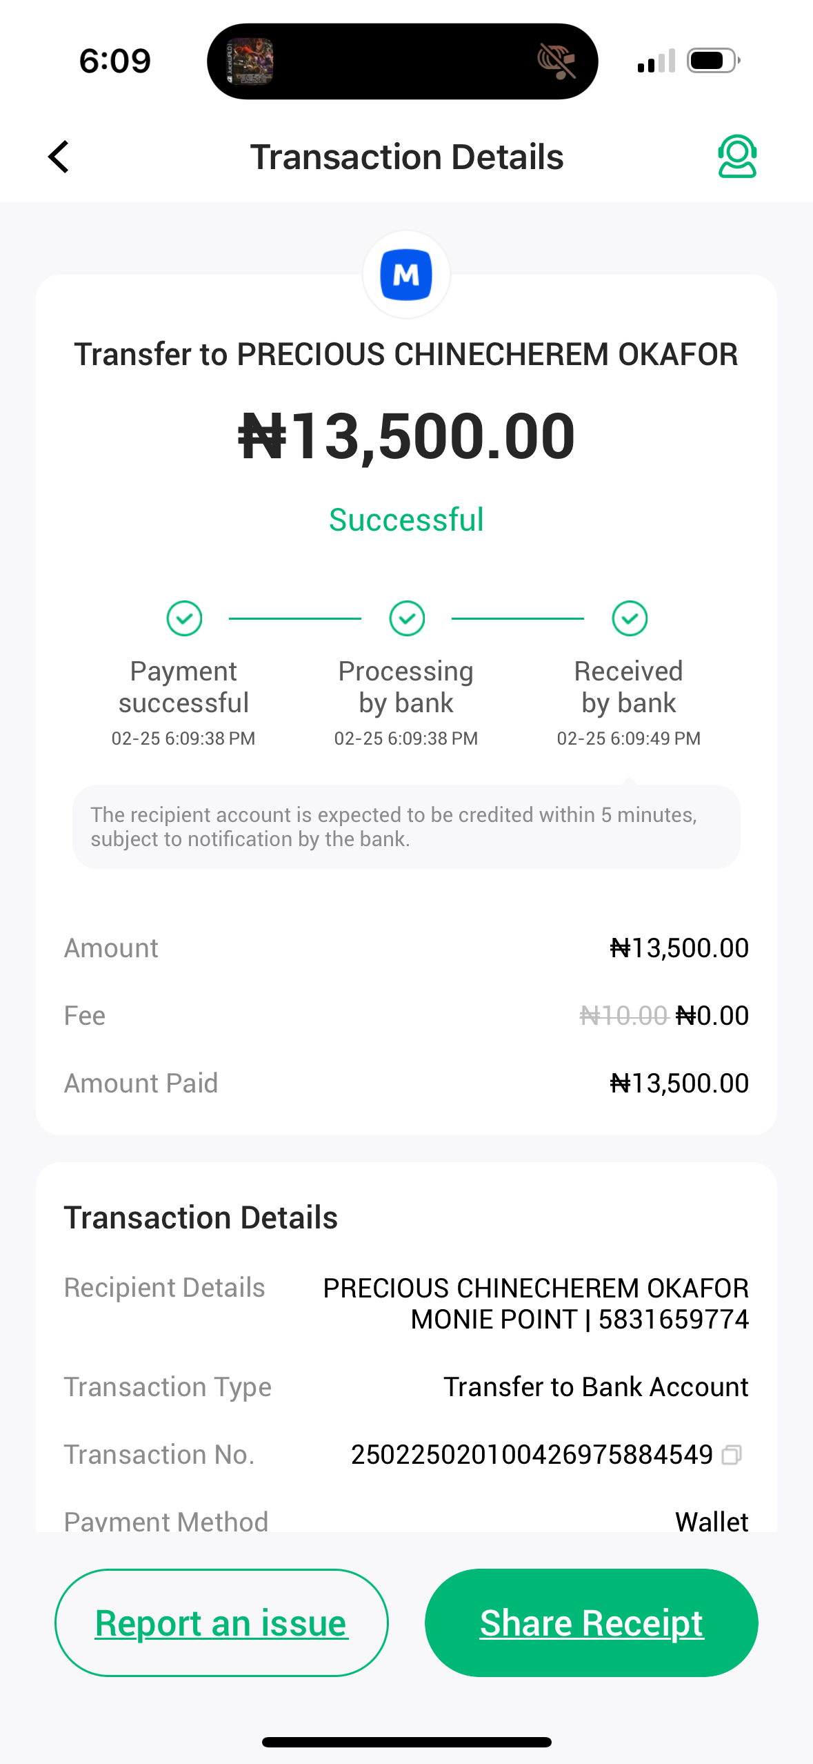Tap the battery icon in status bar
813x1764 pixels.
click(x=712, y=61)
